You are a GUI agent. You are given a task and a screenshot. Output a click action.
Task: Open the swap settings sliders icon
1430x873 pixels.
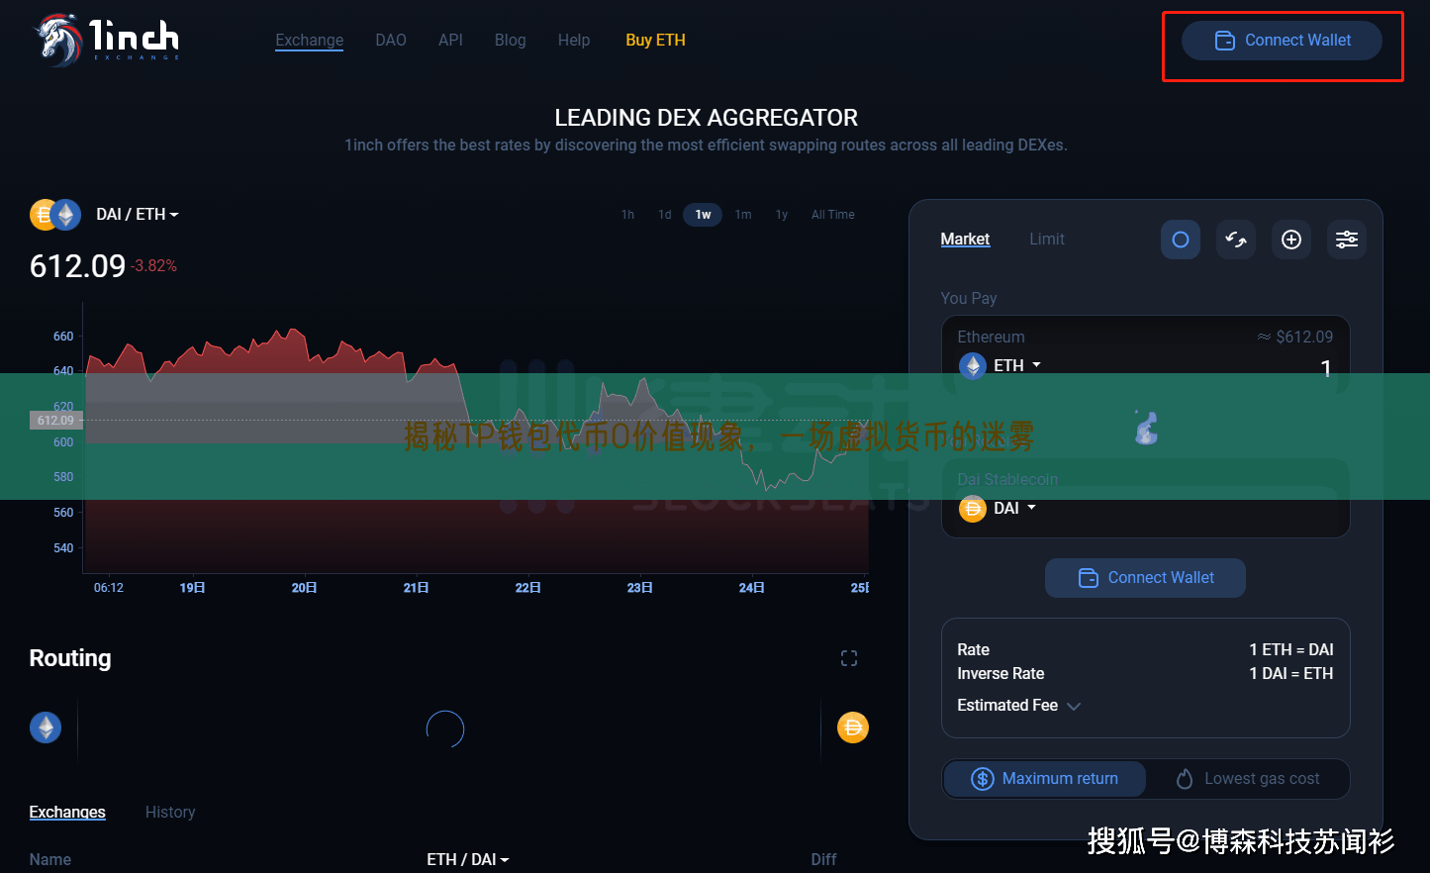click(x=1347, y=240)
